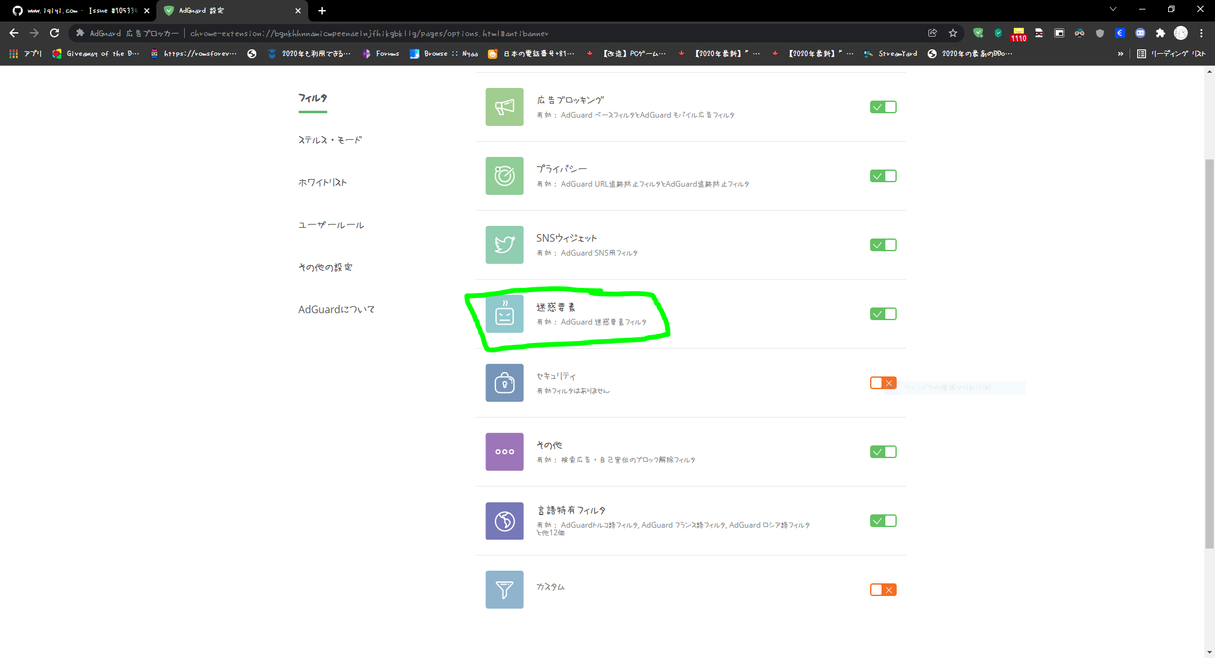
Task: Click the セキュリティ padlock icon
Action: pyautogui.click(x=504, y=383)
